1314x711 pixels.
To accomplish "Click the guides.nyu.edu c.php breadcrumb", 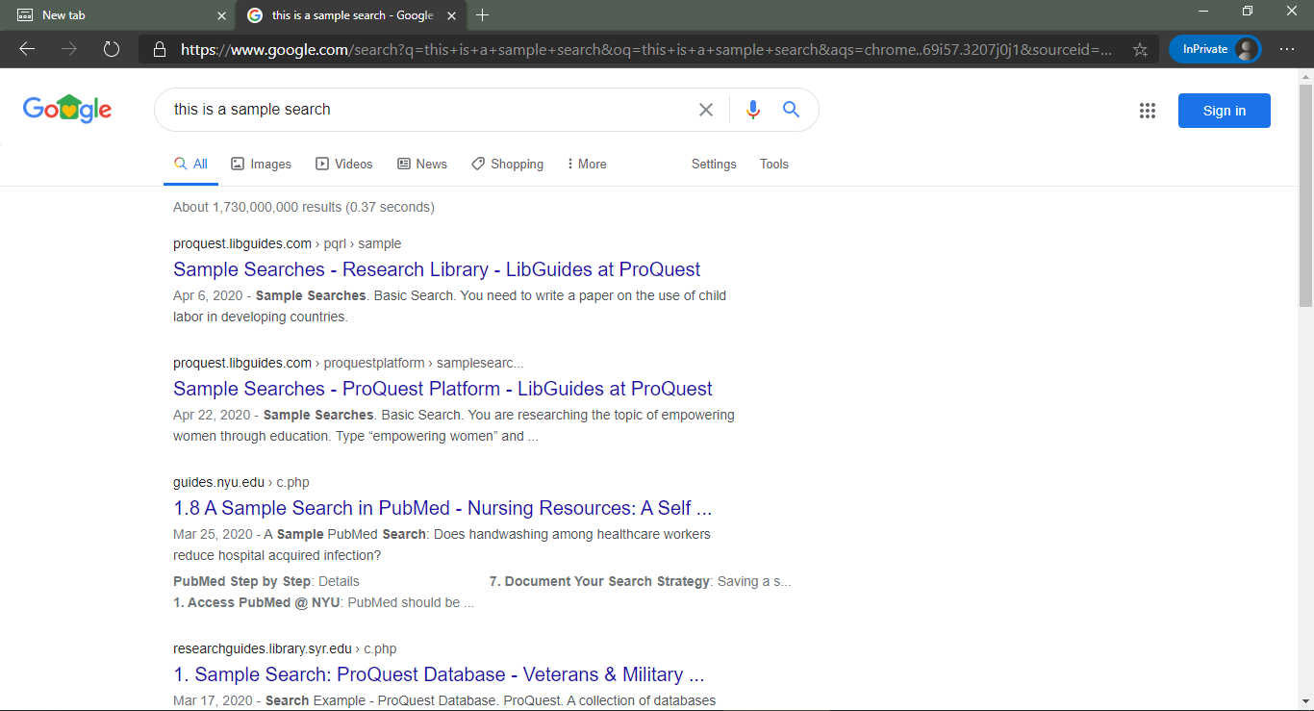I will (x=241, y=482).
